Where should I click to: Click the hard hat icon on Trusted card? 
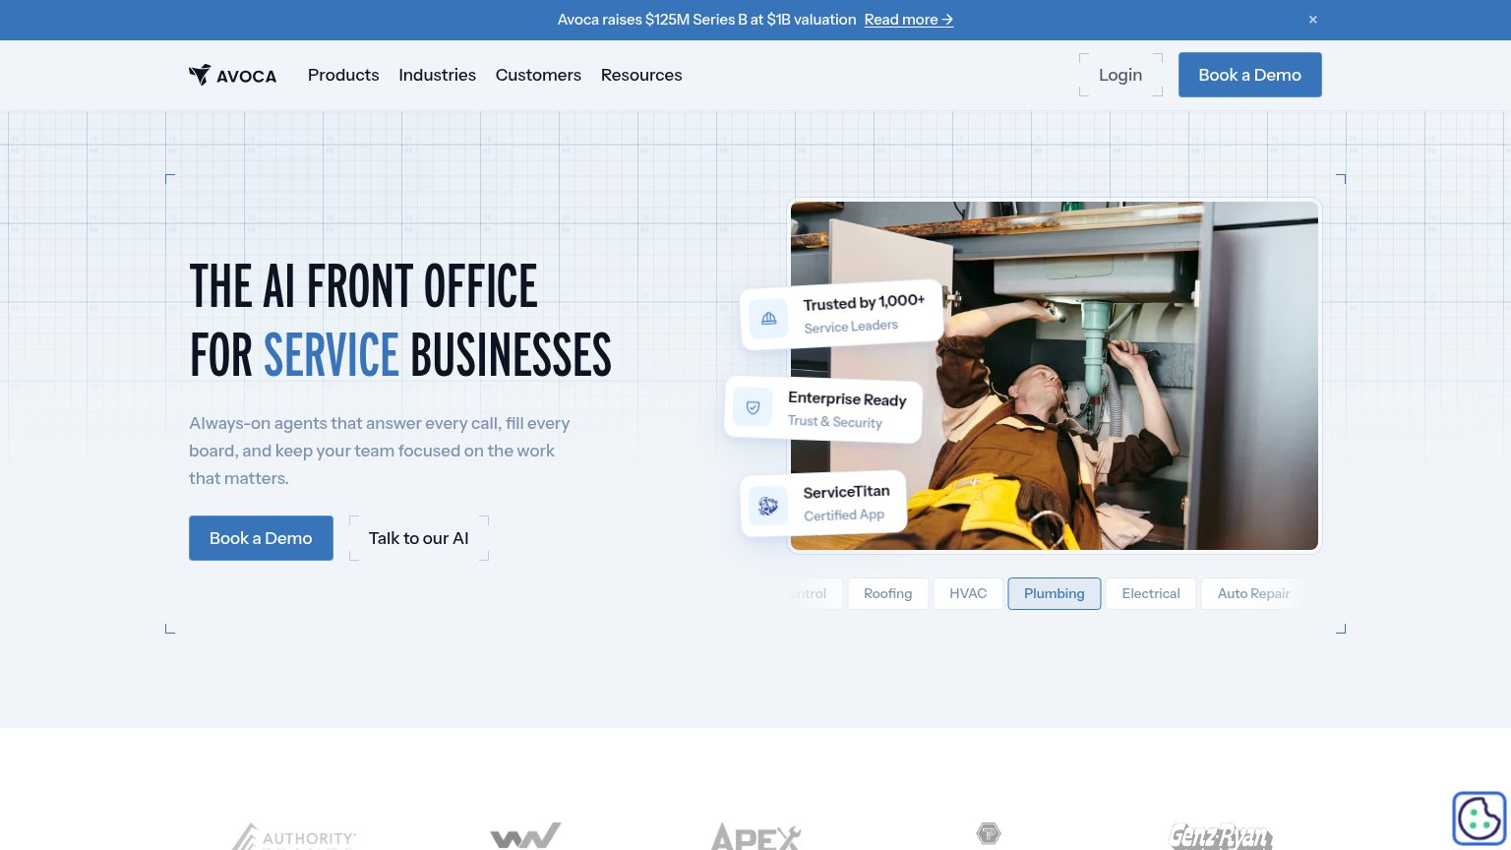(768, 319)
